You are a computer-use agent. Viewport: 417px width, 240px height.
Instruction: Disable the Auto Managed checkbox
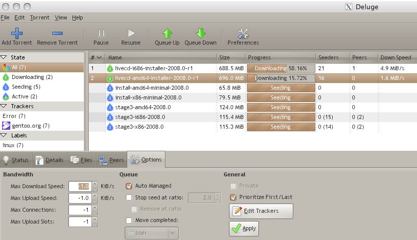coord(129,186)
